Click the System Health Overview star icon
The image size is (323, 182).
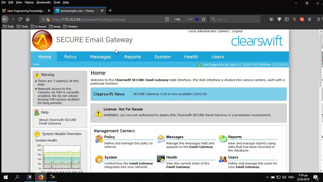tap(37, 134)
